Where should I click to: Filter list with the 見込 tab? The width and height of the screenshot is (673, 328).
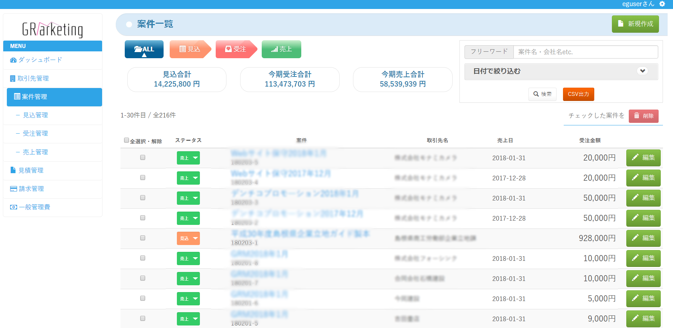(x=190, y=49)
